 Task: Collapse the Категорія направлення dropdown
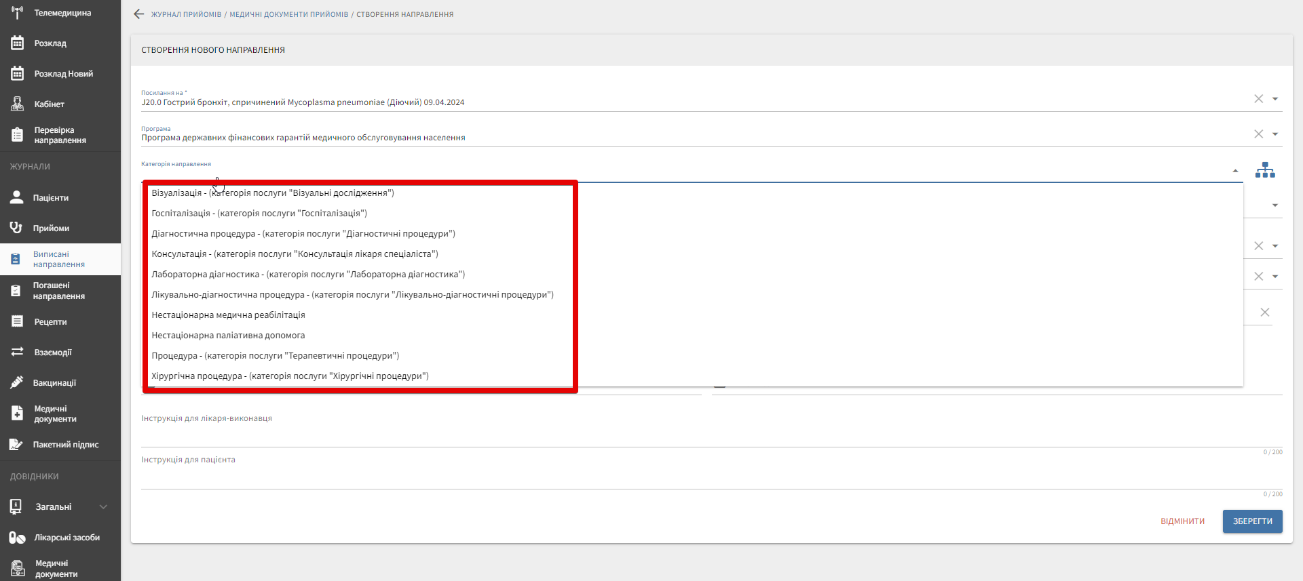point(1235,171)
